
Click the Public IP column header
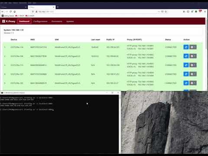tap(110, 39)
